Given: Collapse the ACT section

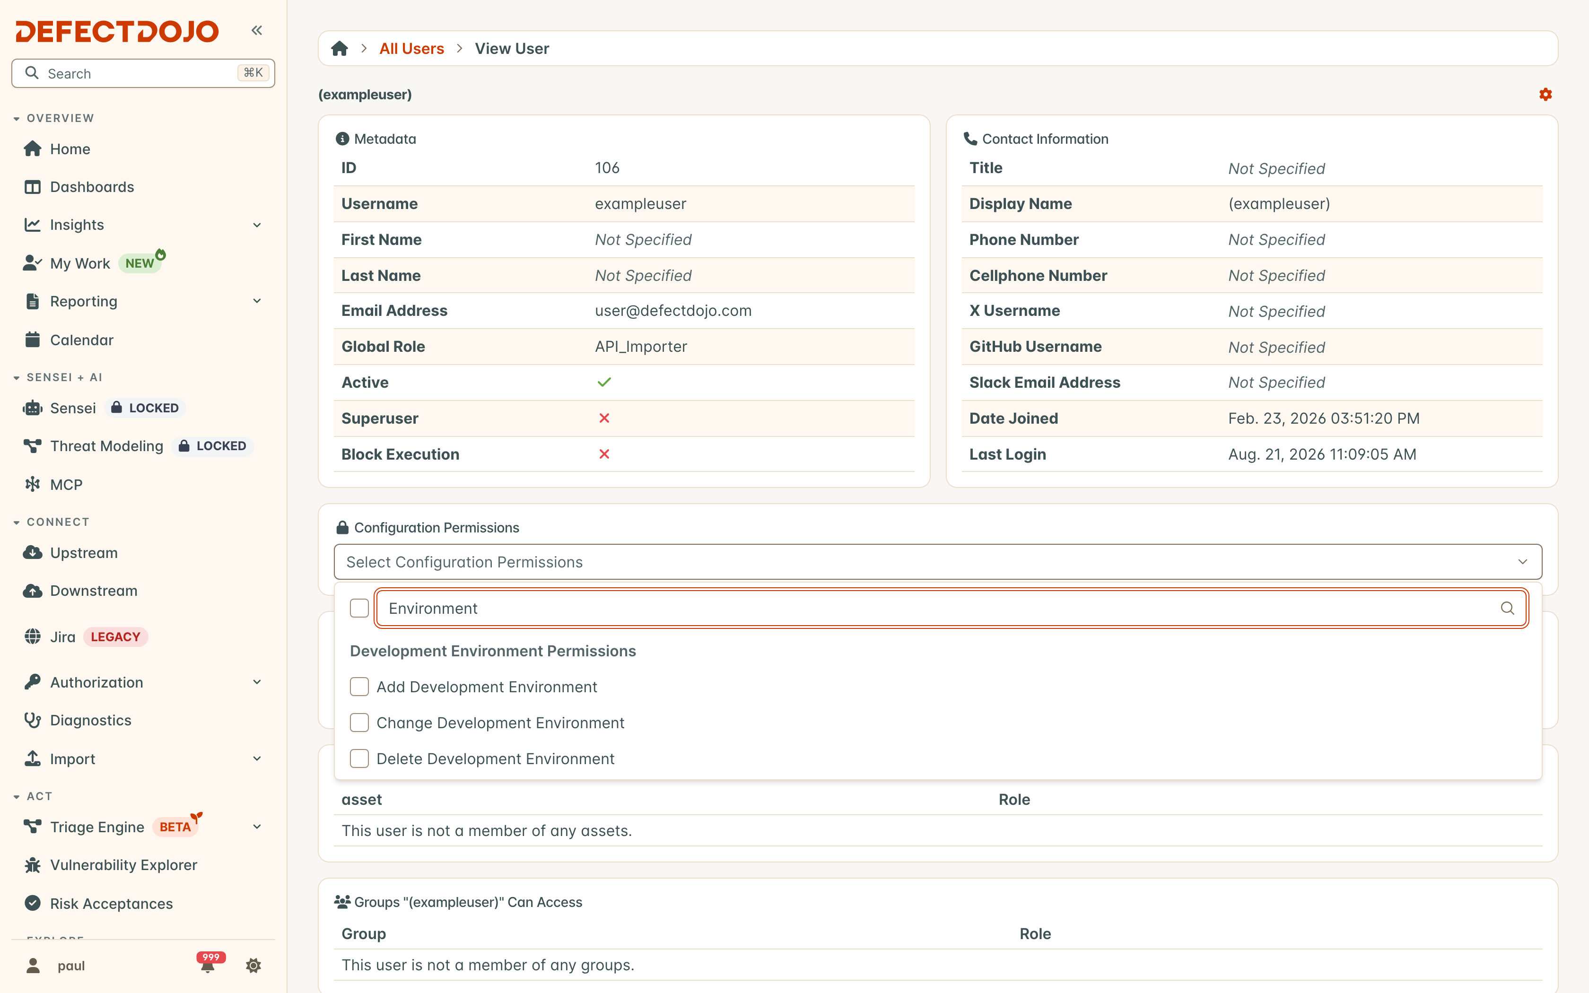Looking at the screenshot, I should (33, 796).
